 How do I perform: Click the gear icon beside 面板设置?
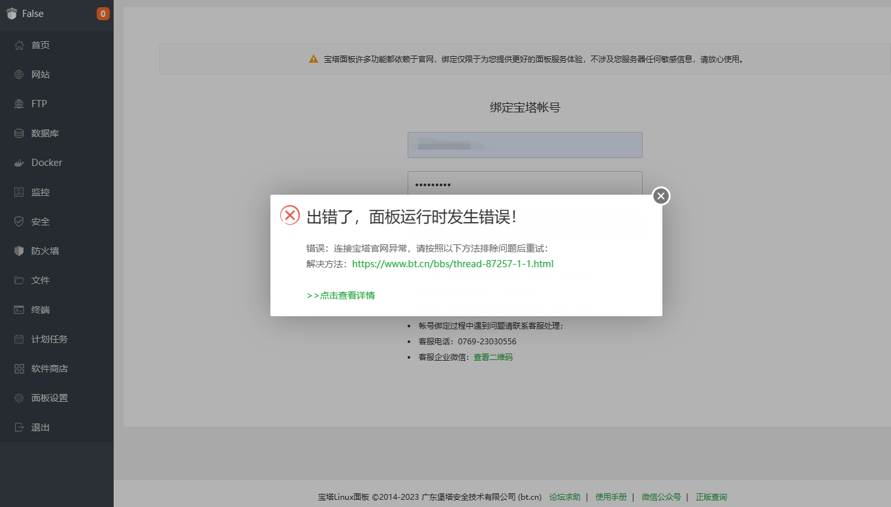tap(19, 398)
